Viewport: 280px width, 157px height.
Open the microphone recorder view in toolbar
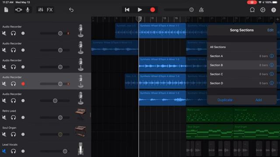[28, 10]
